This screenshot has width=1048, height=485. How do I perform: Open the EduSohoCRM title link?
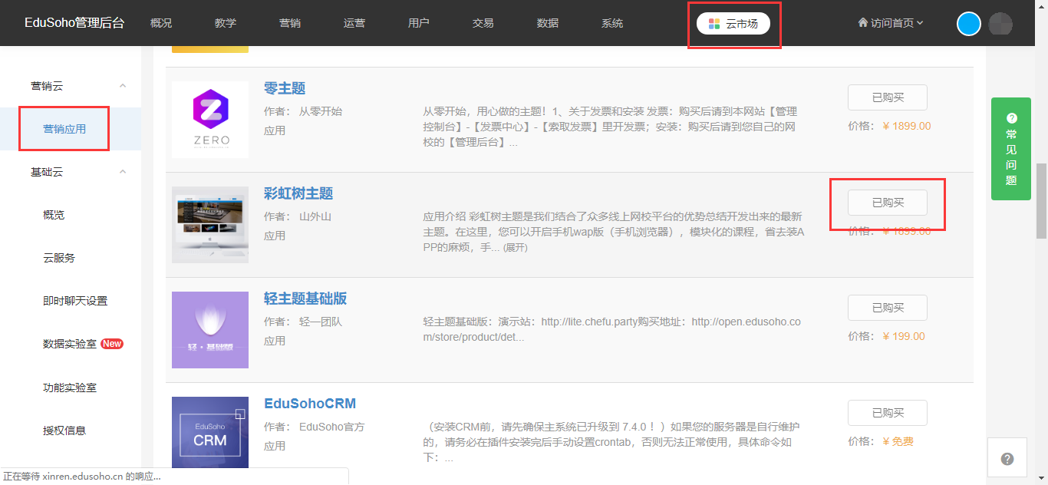[310, 404]
